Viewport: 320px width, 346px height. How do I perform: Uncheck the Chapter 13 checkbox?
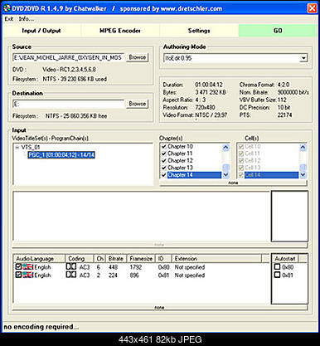pyautogui.click(x=163, y=168)
